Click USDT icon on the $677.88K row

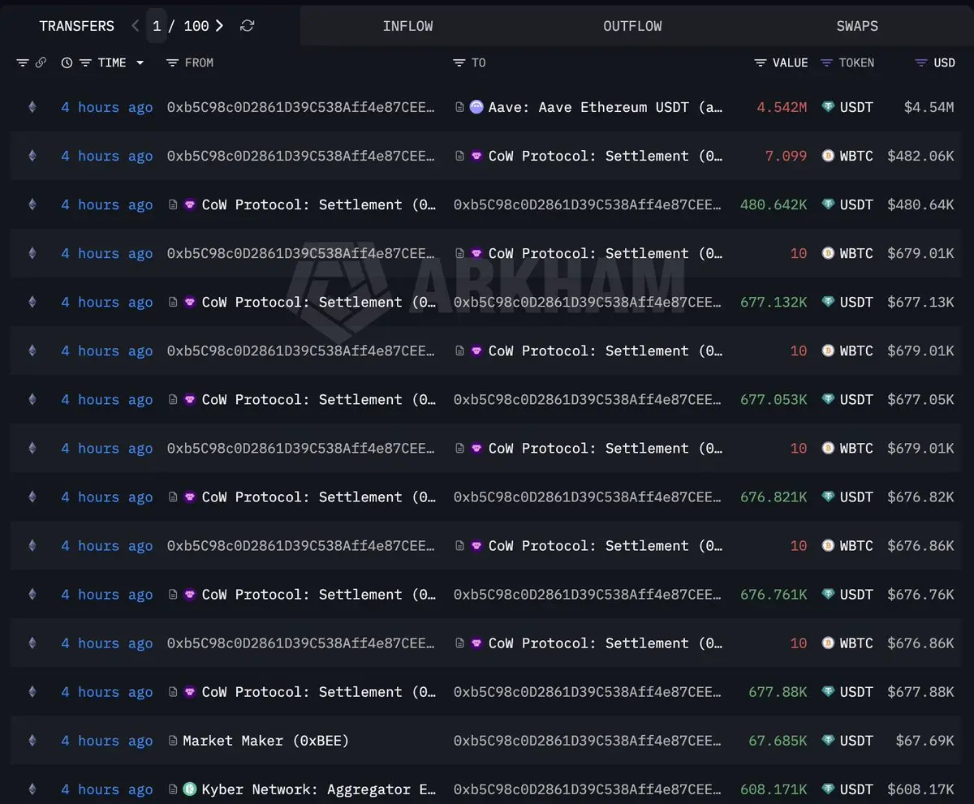click(x=828, y=691)
